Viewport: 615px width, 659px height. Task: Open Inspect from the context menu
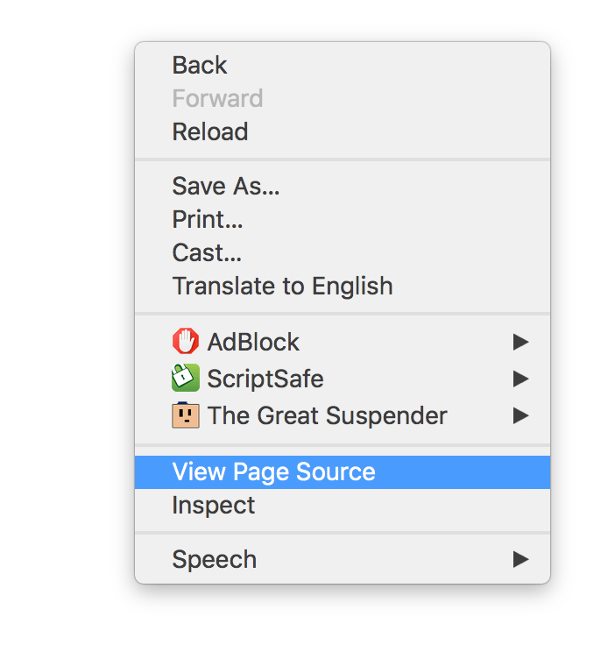pyautogui.click(x=214, y=506)
